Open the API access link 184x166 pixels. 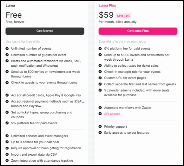click(112, 114)
